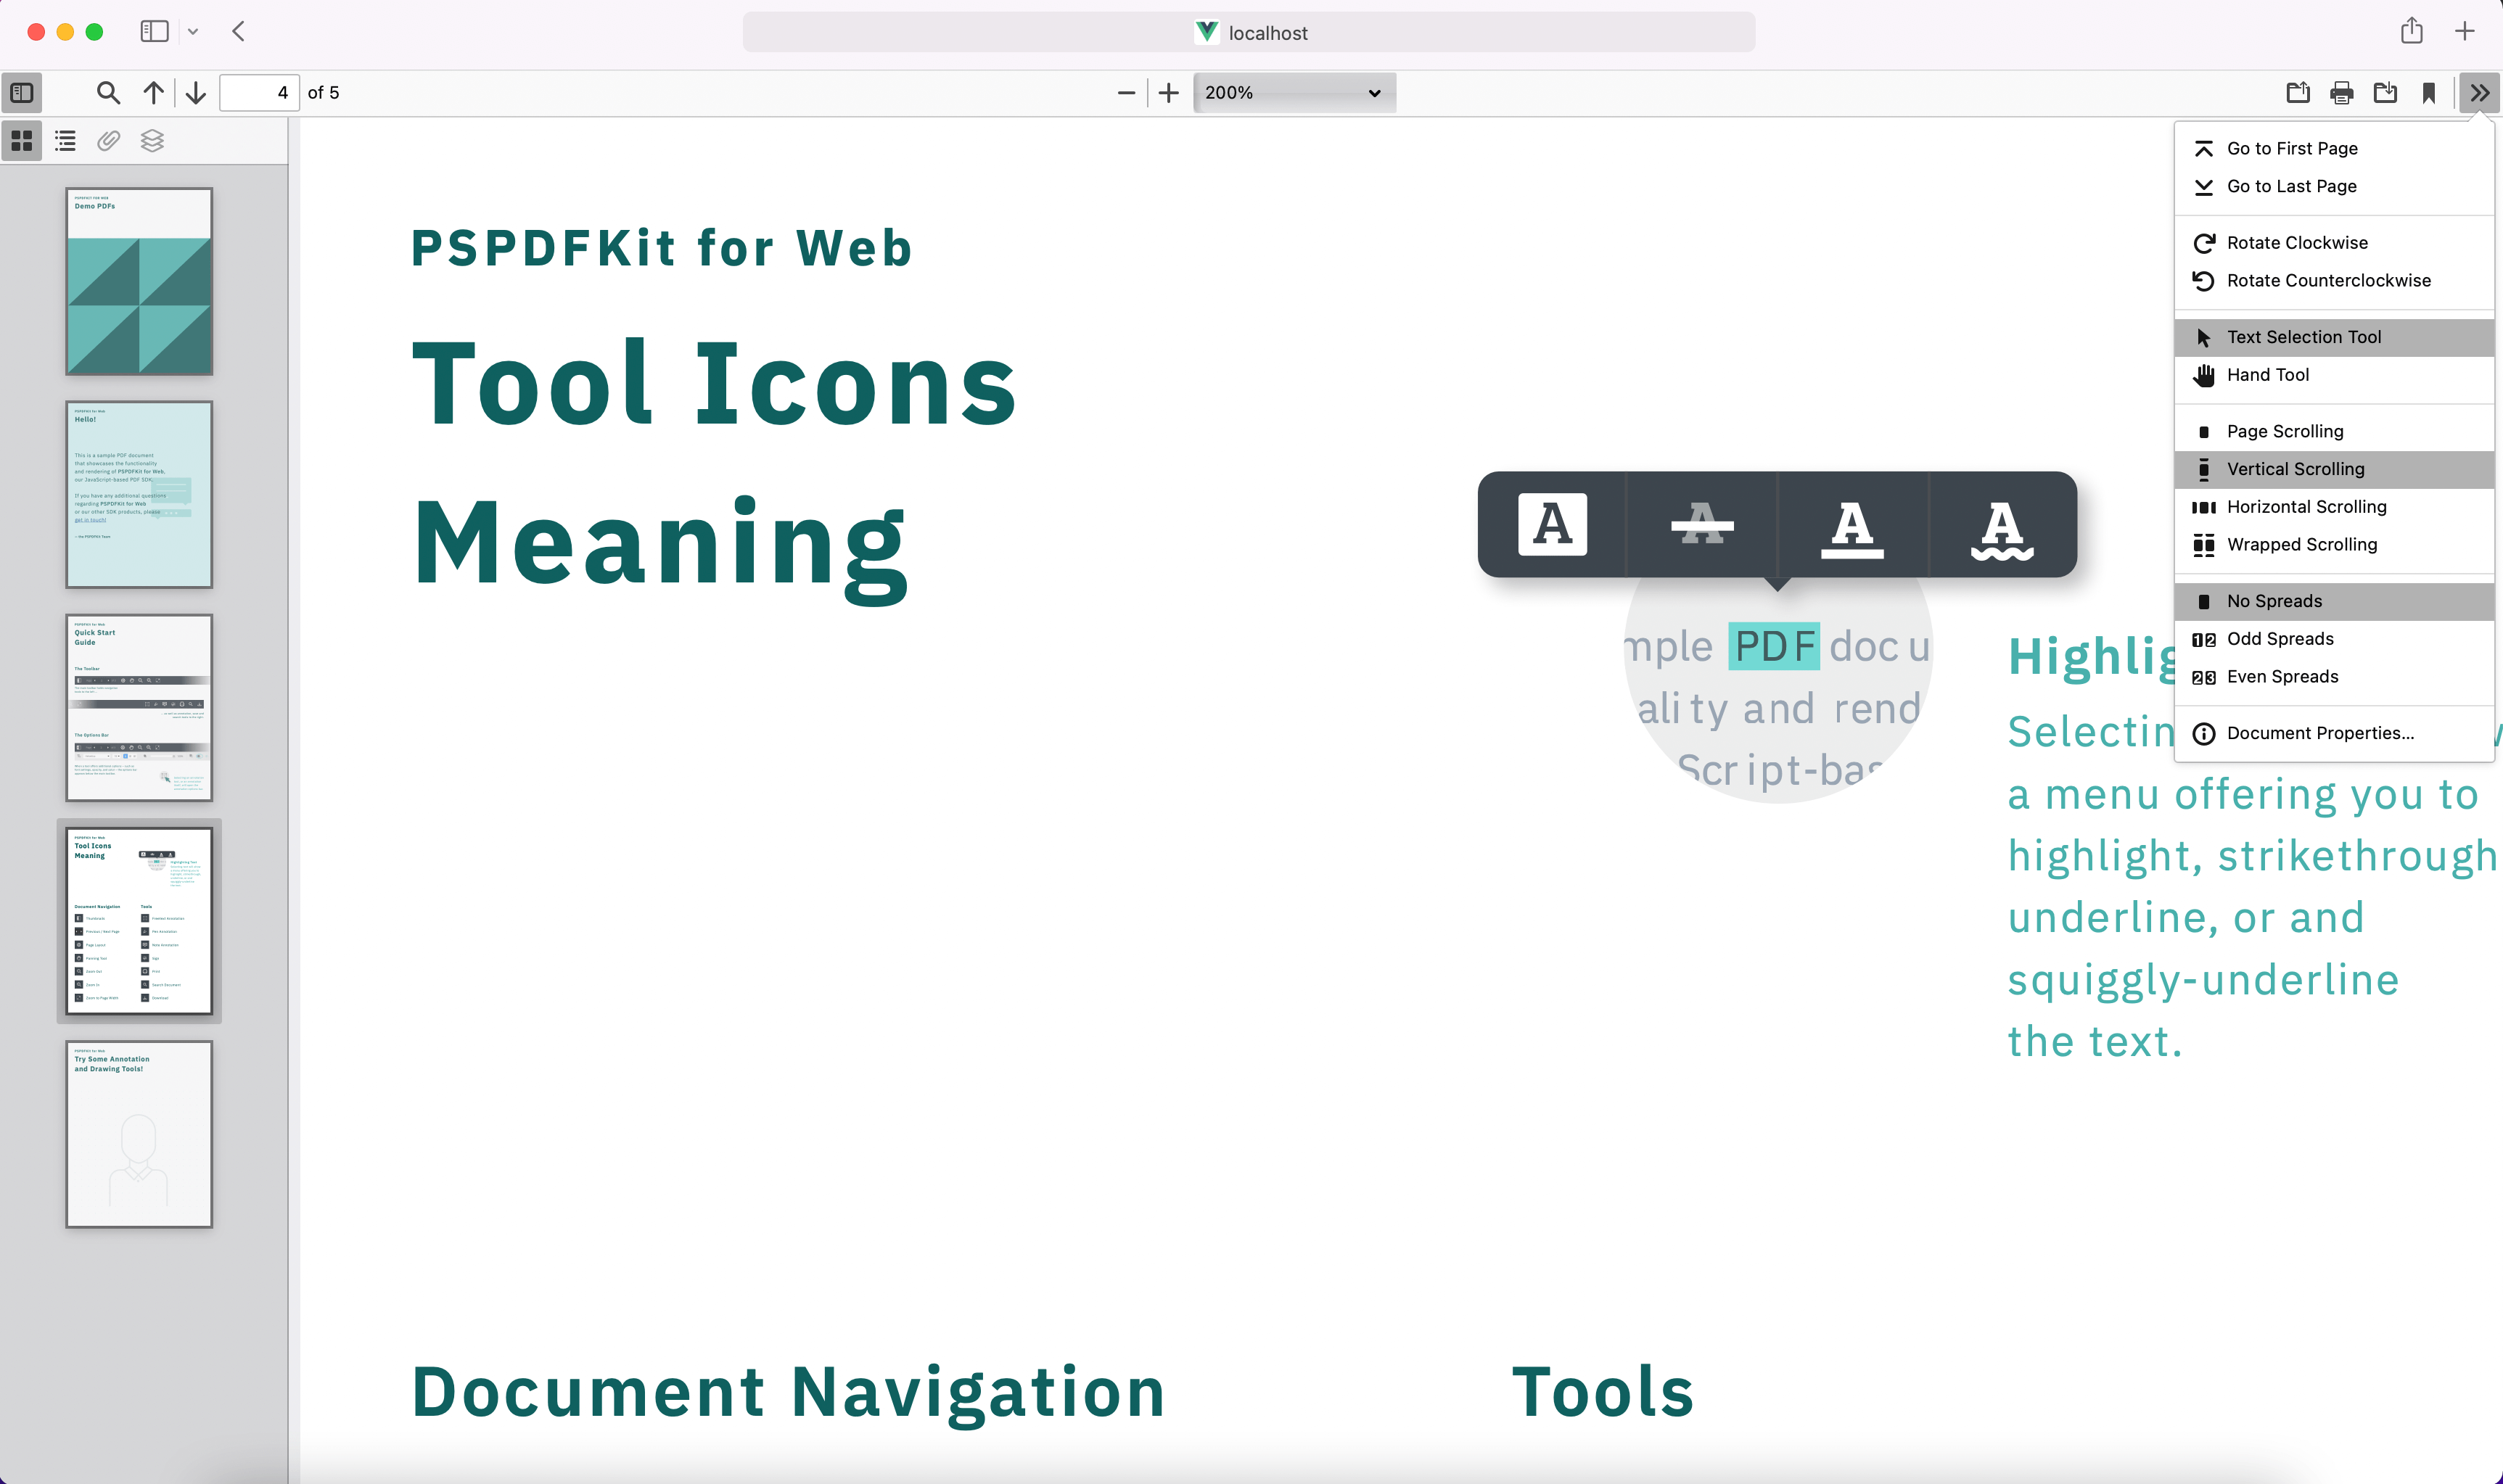2503x1484 pixels.
Task: Enable Horizontal Scrolling mode
Action: 2306,506
